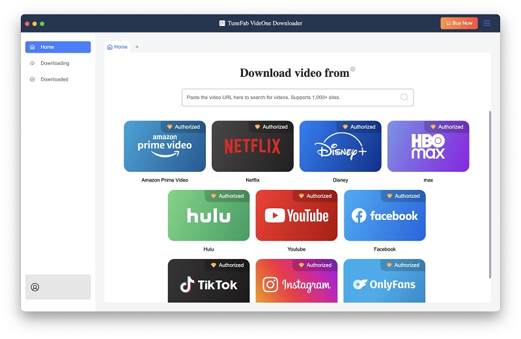Go to Downloaded in the sidebar
The width and height of the screenshot is (521, 339).
(x=58, y=79)
